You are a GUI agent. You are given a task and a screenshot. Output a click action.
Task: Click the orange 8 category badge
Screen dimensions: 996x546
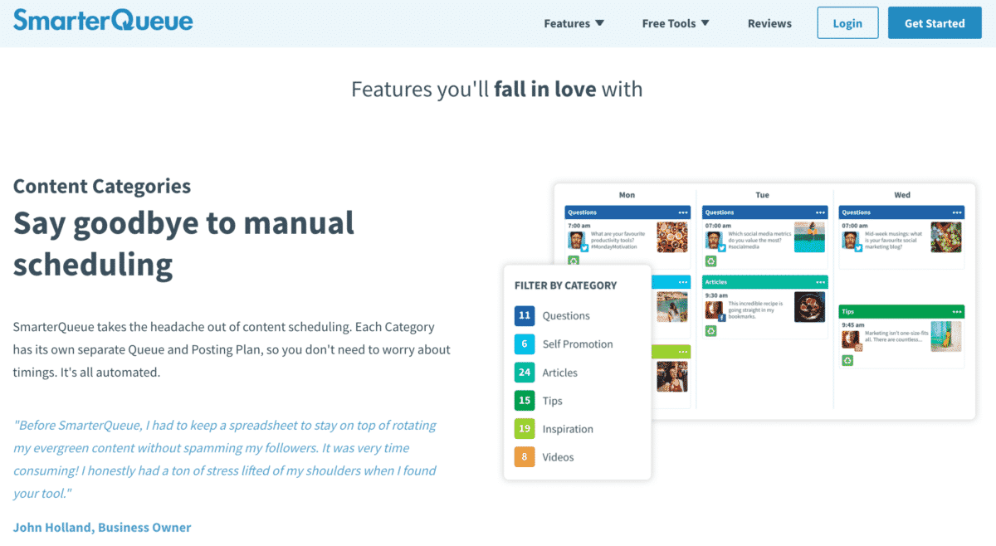[524, 457]
